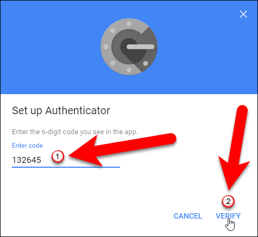Click the dark heart-shaped center of logo
The image size is (258, 237).
[131, 51]
